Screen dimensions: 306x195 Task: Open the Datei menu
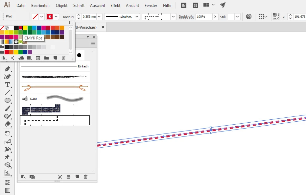[21, 6]
